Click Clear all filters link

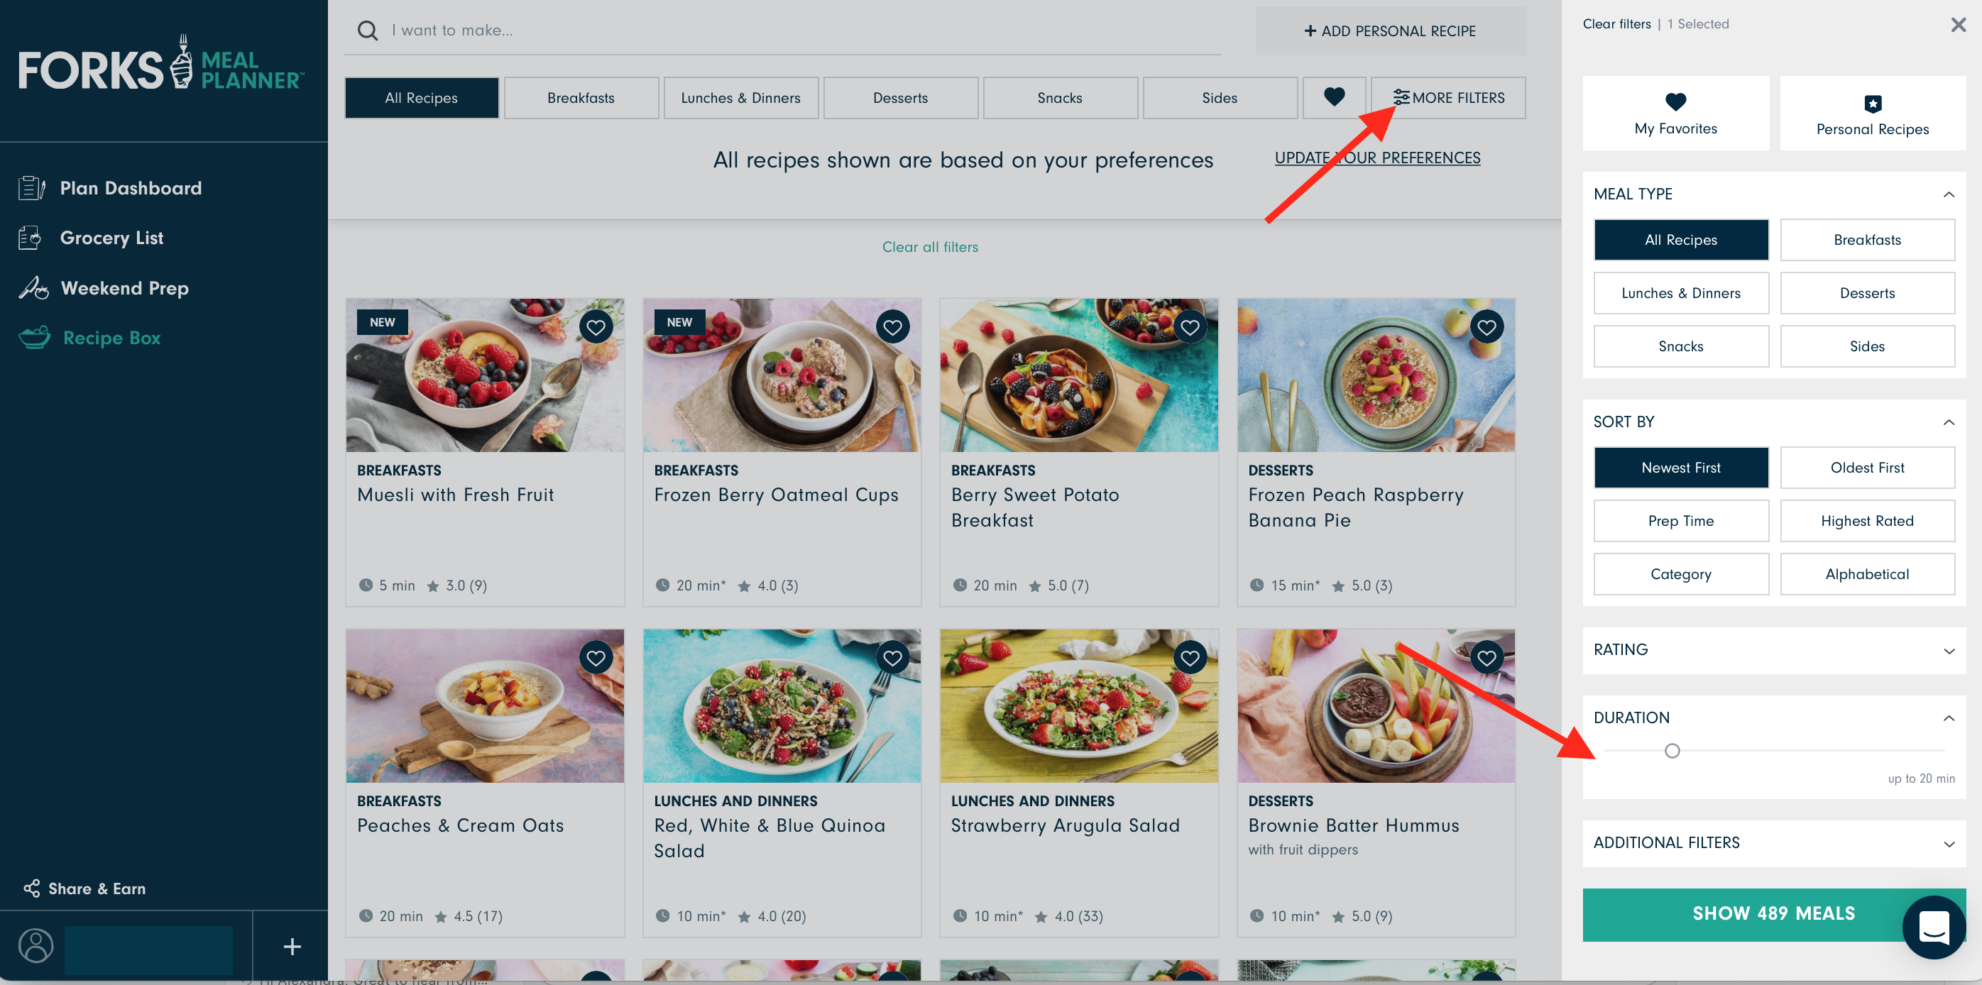coord(929,247)
